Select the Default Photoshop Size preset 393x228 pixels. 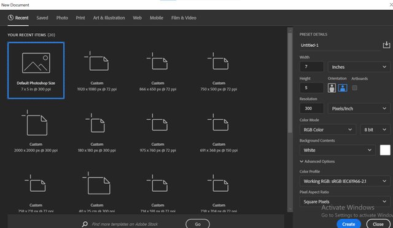(x=36, y=70)
